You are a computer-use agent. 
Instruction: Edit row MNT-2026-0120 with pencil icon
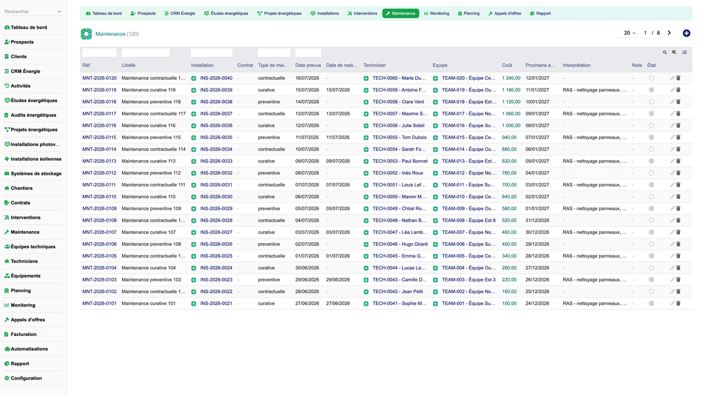pos(672,78)
